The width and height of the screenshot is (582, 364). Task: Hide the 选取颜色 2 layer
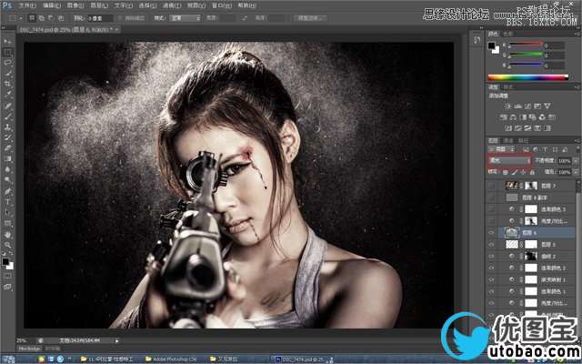[x=491, y=268]
